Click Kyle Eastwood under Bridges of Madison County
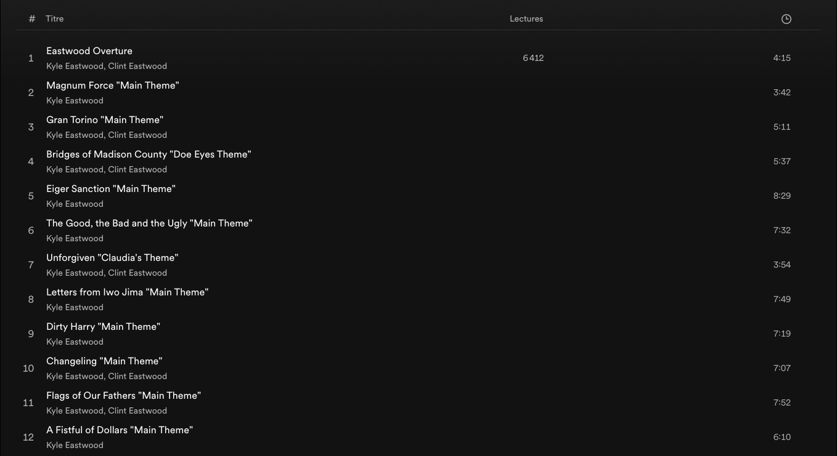 pos(75,169)
